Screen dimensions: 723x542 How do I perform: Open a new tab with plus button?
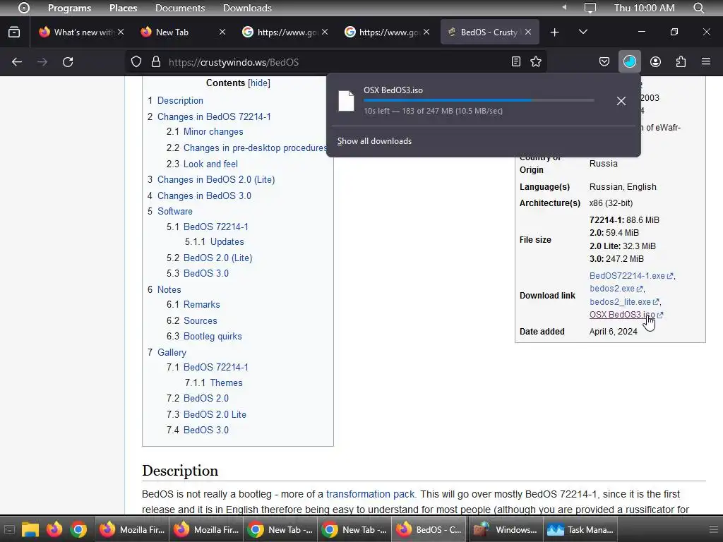pyautogui.click(x=555, y=32)
